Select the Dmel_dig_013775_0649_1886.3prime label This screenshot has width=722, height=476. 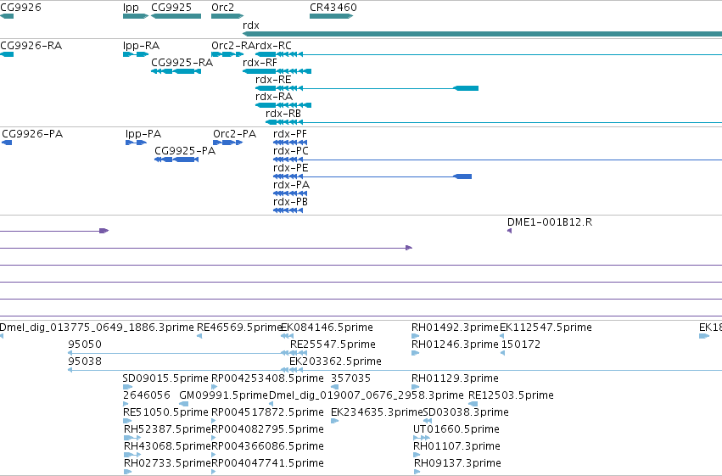pyautogui.click(x=97, y=328)
